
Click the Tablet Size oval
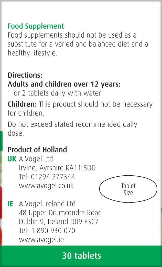(x=128, y=189)
